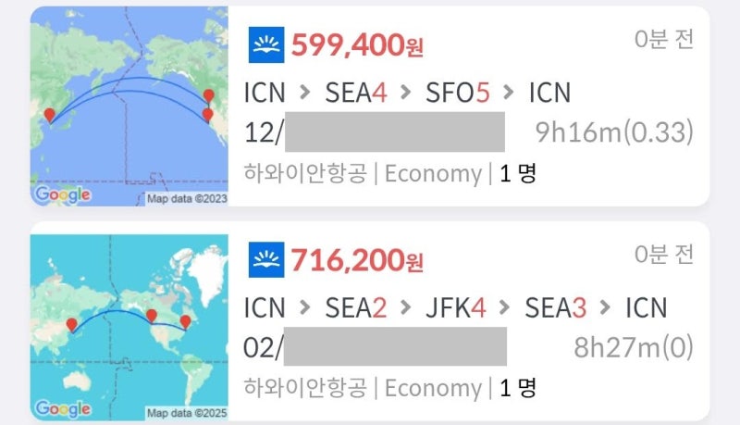Viewport: 740px width, 425px height.
Task: Open the ICN-SEA-SFO route map thumbnail
Action: pos(129,106)
